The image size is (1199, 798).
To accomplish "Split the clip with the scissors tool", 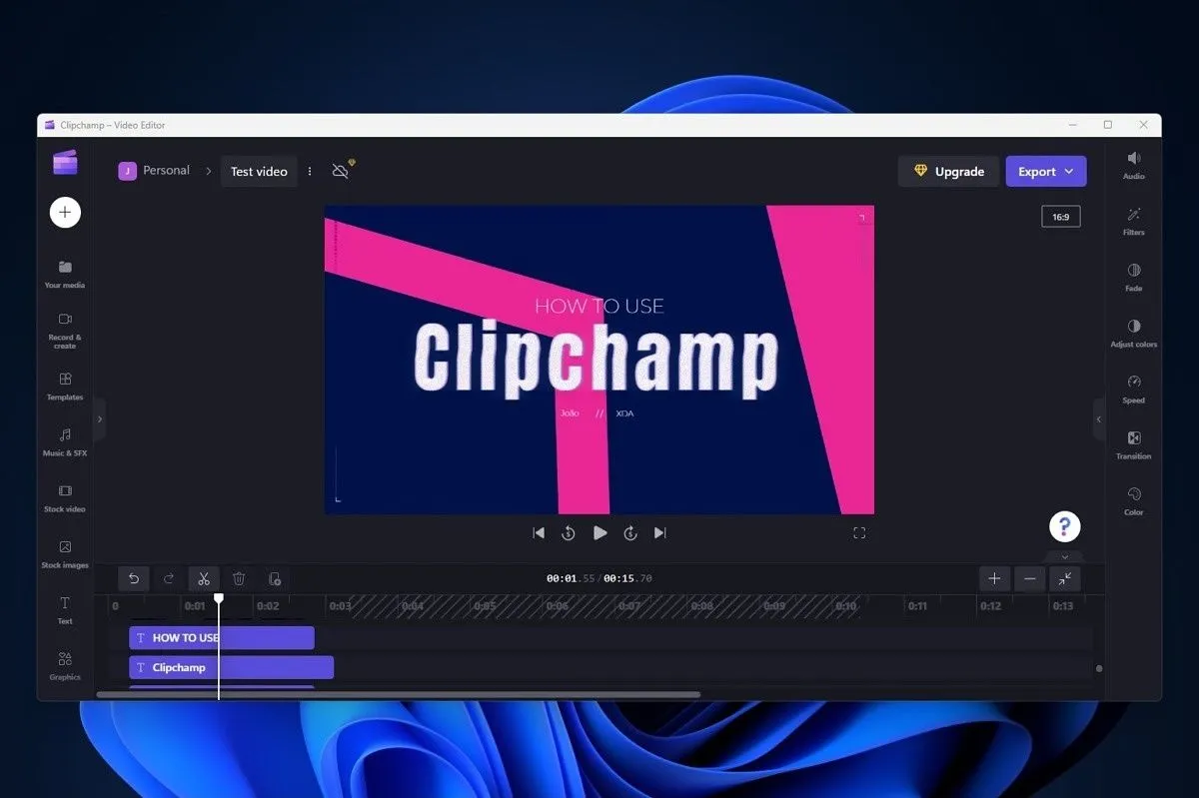I will tap(204, 578).
